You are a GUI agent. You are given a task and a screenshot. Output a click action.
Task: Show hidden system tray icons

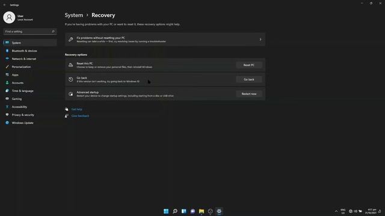pyautogui.click(x=336, y=211)
